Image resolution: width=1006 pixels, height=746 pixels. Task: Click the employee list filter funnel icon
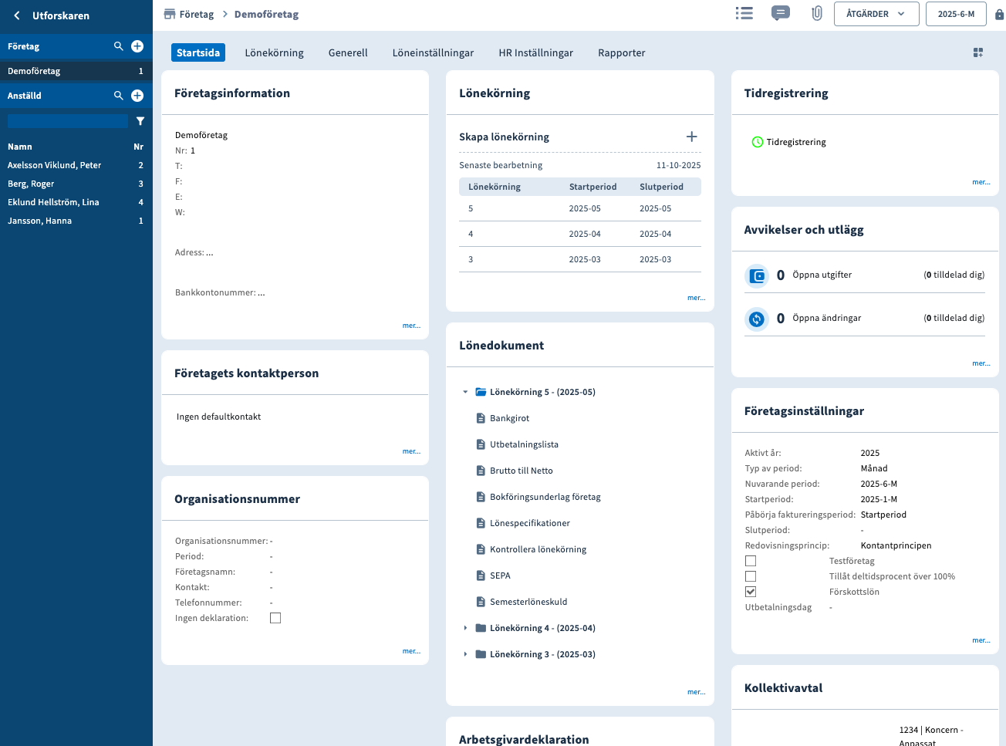point(140,121)
